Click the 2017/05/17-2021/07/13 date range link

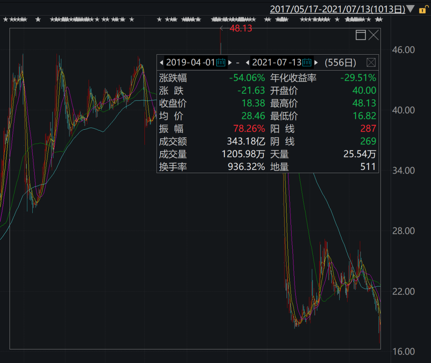click(x=338, y=9)
